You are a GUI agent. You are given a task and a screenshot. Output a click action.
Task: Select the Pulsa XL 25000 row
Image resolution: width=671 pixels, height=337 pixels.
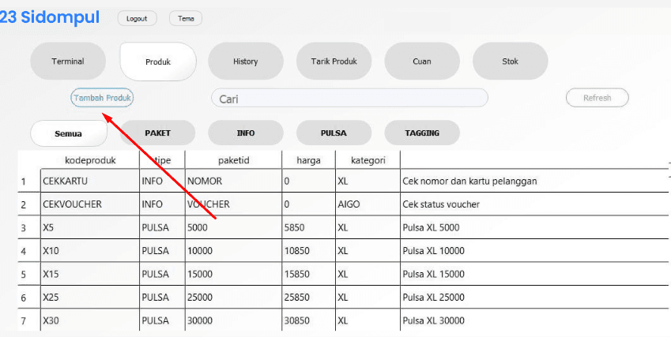coord(433,298)
